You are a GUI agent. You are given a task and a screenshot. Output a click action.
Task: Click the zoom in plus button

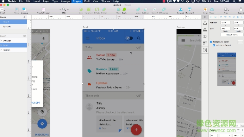pyautogui.click(x=68, y=9)
